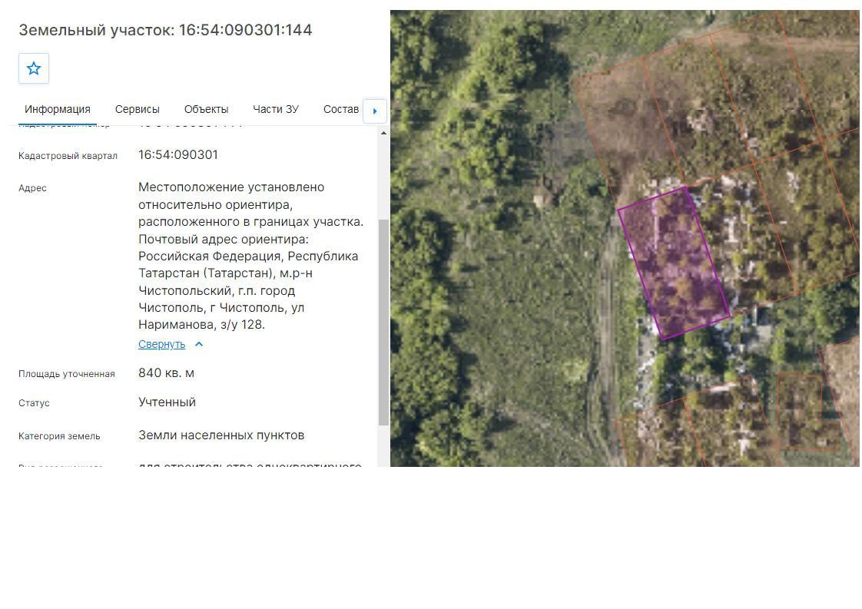Switch to the Сервисы tab
Screen dimensions: 862x609
tap(137, 109)
